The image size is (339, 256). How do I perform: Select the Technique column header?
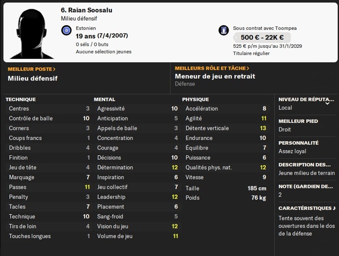tap(20, 100)
